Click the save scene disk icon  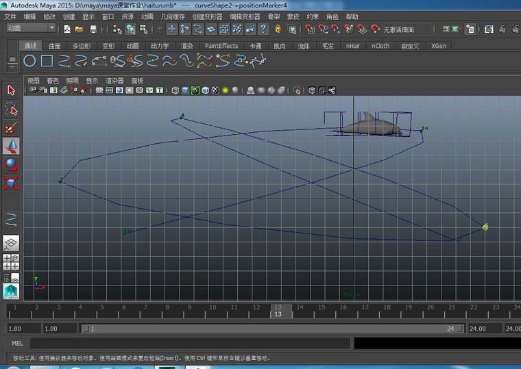point(93,29)
